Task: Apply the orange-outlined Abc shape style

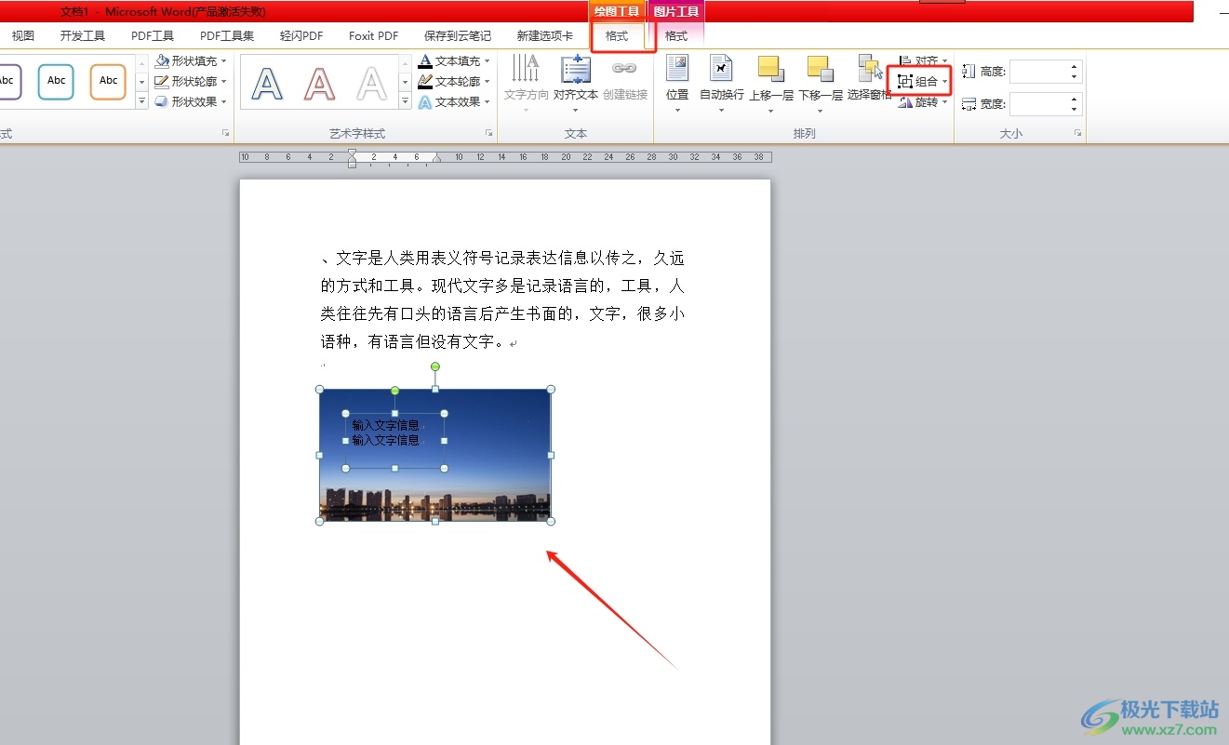Action: coord(108,81)
